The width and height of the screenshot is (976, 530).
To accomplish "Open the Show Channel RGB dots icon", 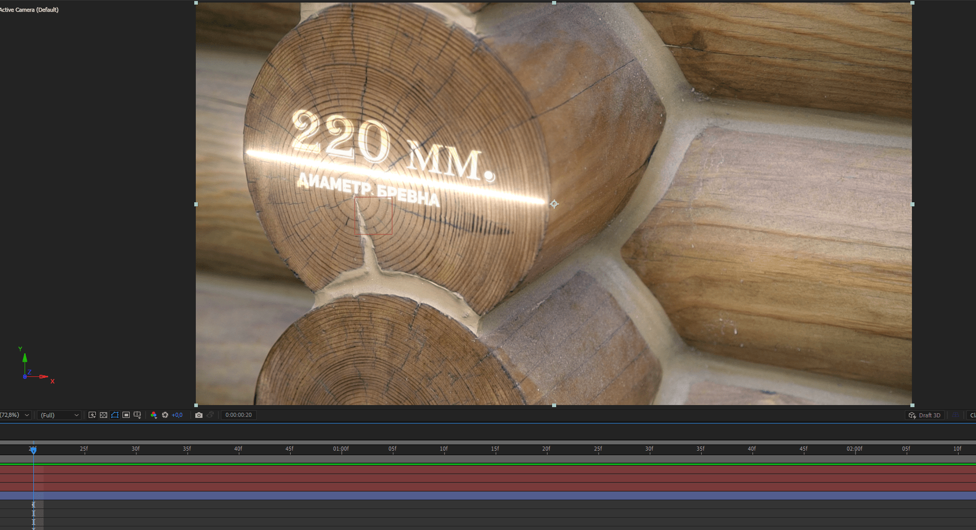I will 154,415.
